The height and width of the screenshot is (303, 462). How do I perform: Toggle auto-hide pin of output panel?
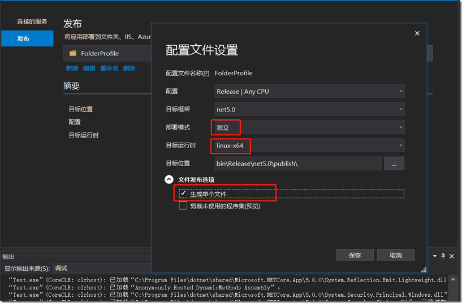point(443,256)
